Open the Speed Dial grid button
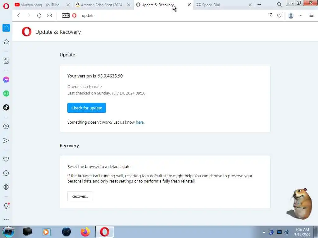This screenshot has height=238, width=318. [49, 15]
